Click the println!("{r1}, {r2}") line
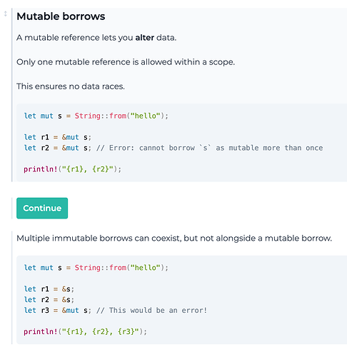The width and height of the screenshot is (347, 357). tap(72, 169)
